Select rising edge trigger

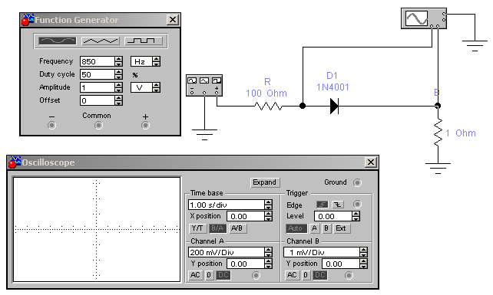[x=323, y=205]
